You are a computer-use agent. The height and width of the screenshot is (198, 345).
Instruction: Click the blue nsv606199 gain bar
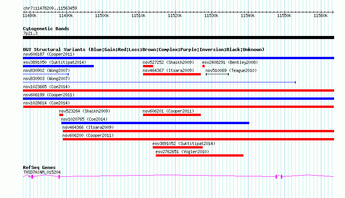point(178,99)
